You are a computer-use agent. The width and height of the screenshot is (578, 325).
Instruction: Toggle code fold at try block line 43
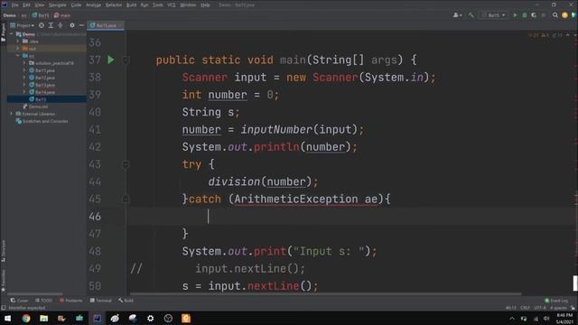[x=126, y=164]
